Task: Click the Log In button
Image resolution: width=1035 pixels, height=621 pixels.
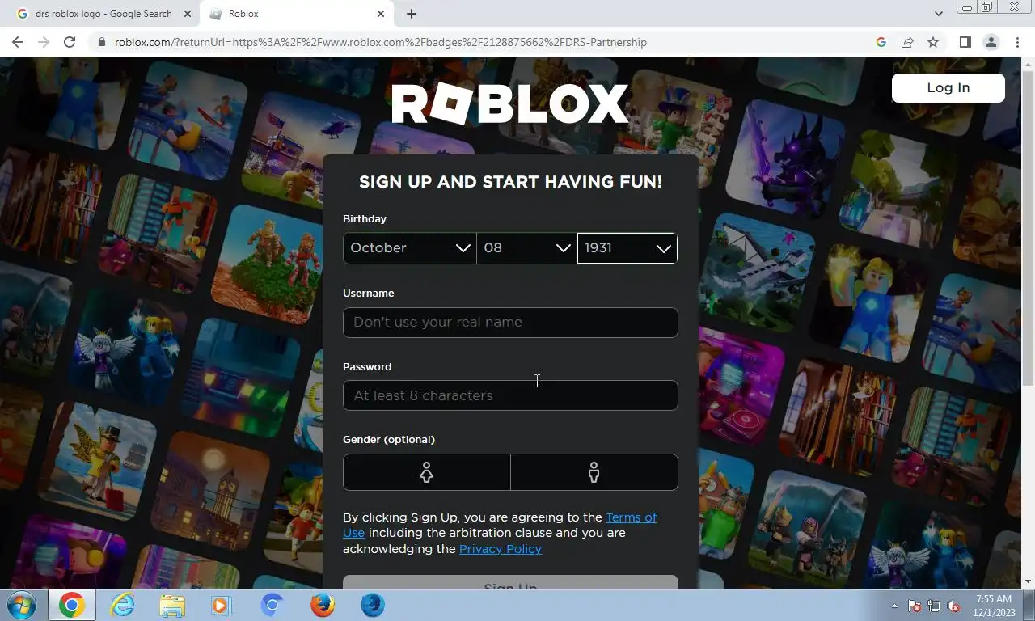Action: [948, 88]
